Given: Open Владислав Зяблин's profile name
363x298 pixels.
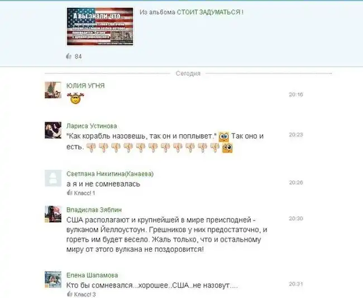Looking at the screenshot, I should 94,210.
